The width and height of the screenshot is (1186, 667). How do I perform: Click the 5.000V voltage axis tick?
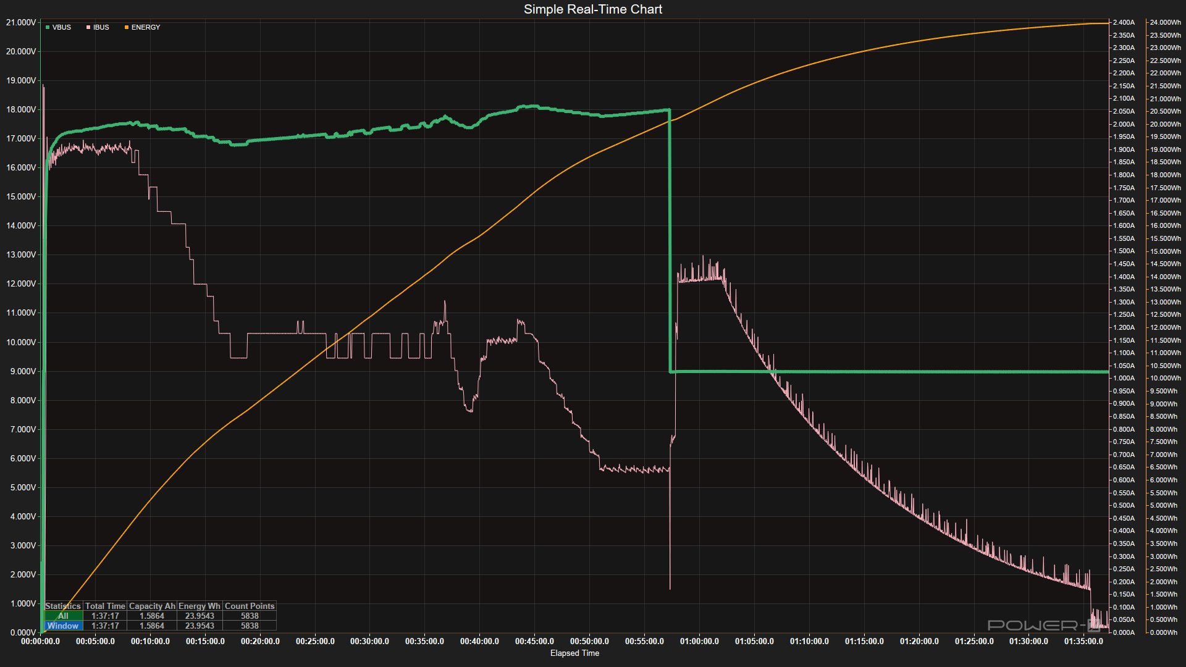coord(23,487)
